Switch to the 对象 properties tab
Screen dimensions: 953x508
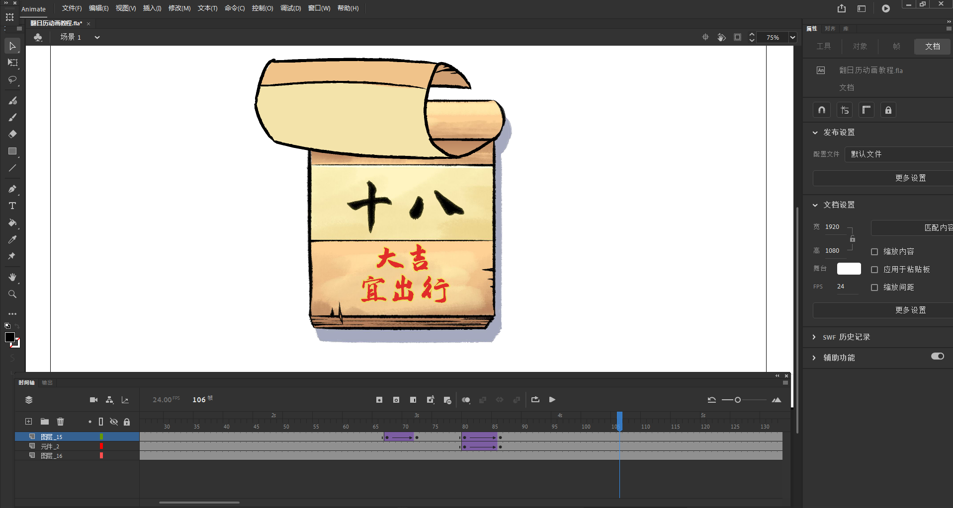click(860, 46)
